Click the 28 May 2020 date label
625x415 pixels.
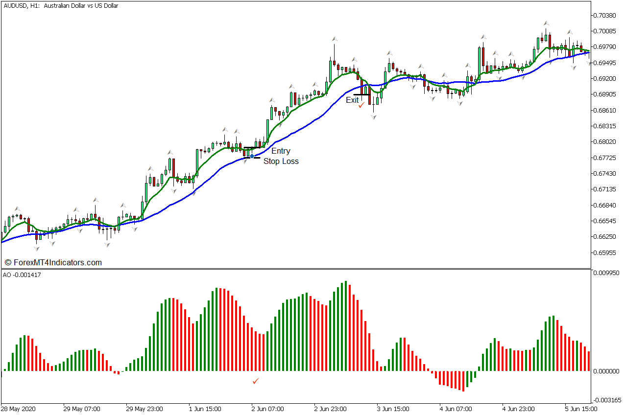click(18, 409)
